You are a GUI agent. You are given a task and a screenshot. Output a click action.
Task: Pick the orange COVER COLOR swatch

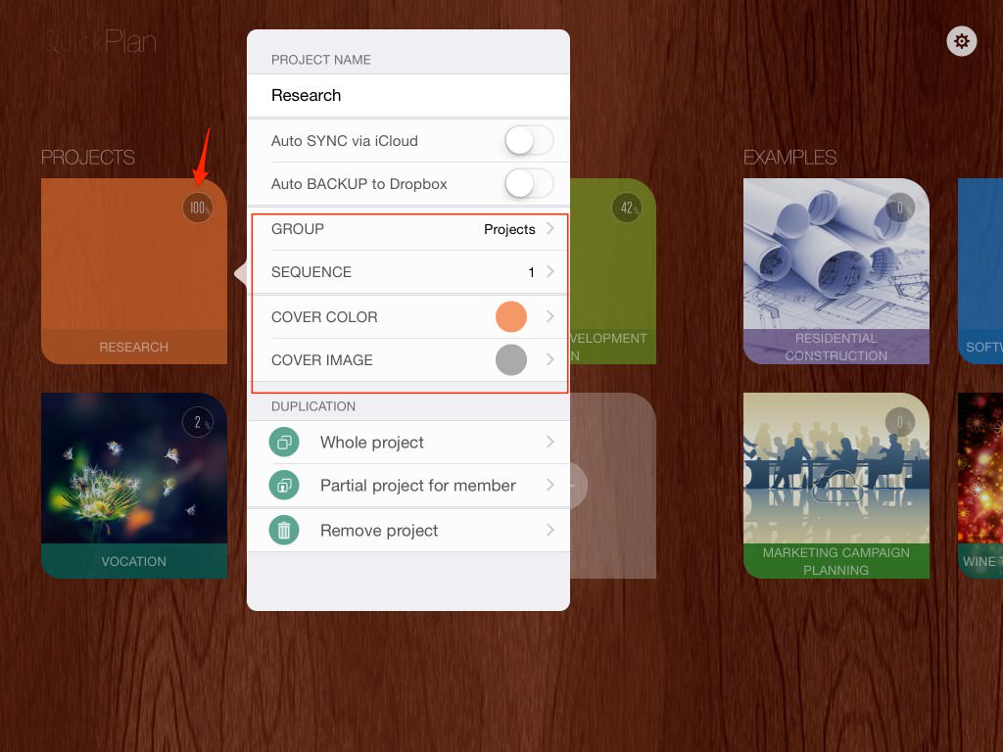[511, 317]
